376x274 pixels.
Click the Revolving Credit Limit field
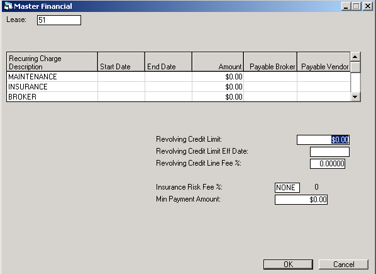coord(323,140)
